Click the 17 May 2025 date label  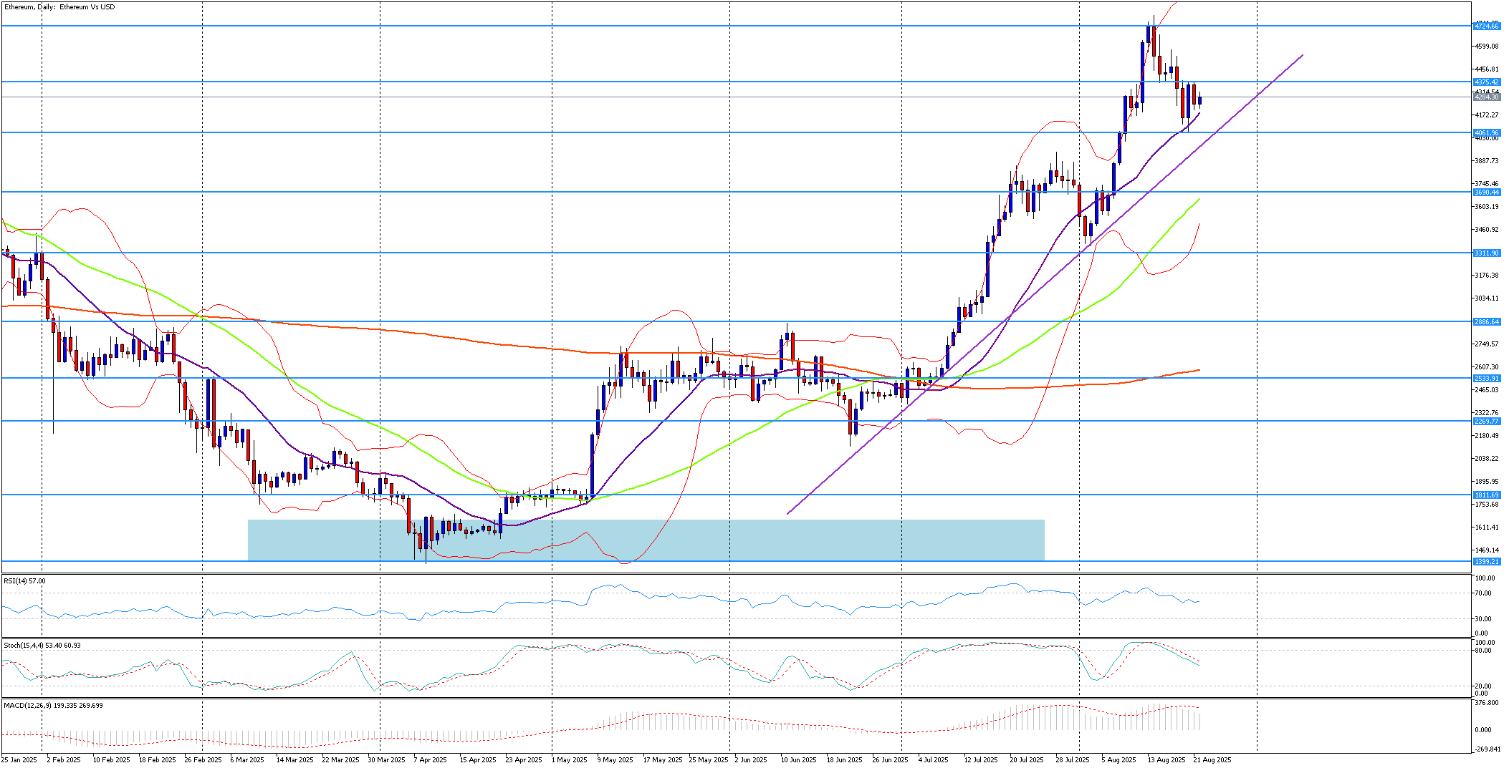[663, 760]
